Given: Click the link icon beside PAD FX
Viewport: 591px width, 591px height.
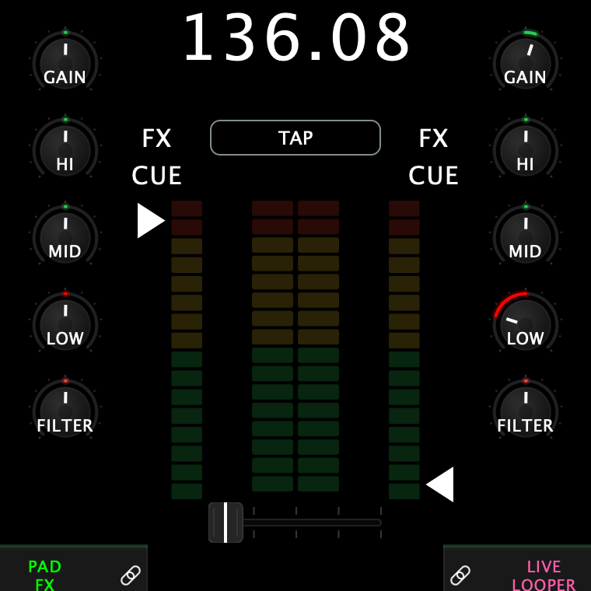Looking at the screenshot, I should (x=131, y=575).
